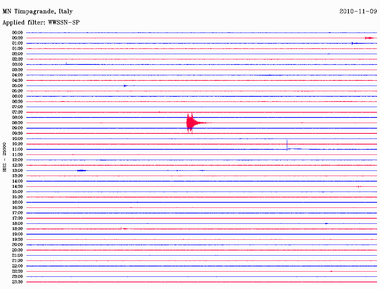Screen dimensions: 380x289
Task: Click the red dot on the 22:30 trace
Action: pyautogui.click(x=331, y=271)
